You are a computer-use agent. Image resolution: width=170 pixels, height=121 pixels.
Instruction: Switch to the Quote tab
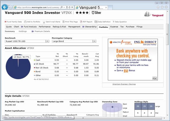coord(9,27)
